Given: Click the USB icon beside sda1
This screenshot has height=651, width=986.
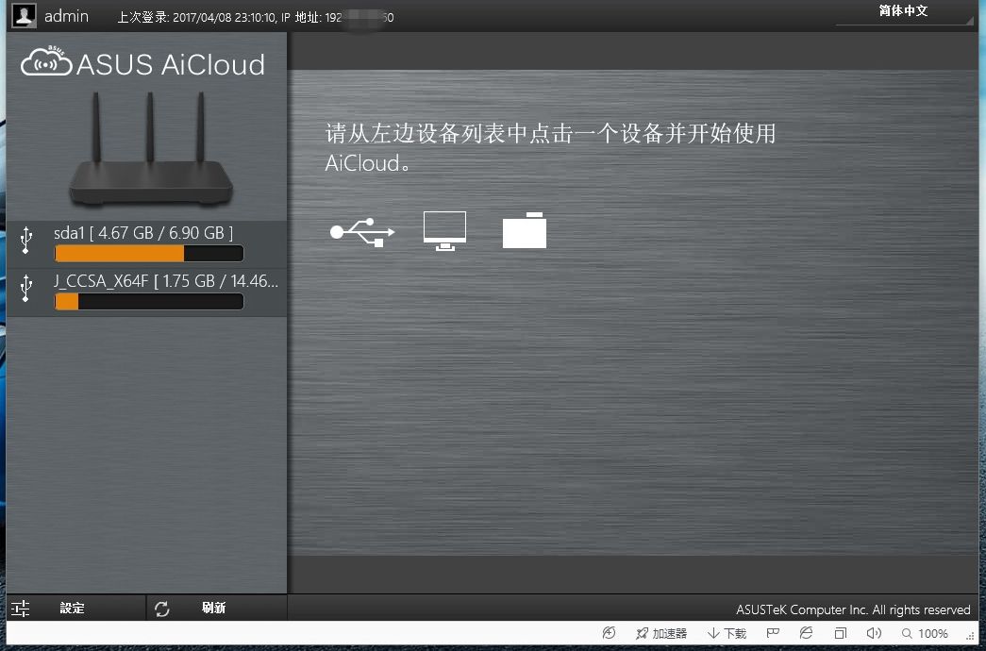Looking at the screenshot, I should pyautogui.click(x=25, y=241).
